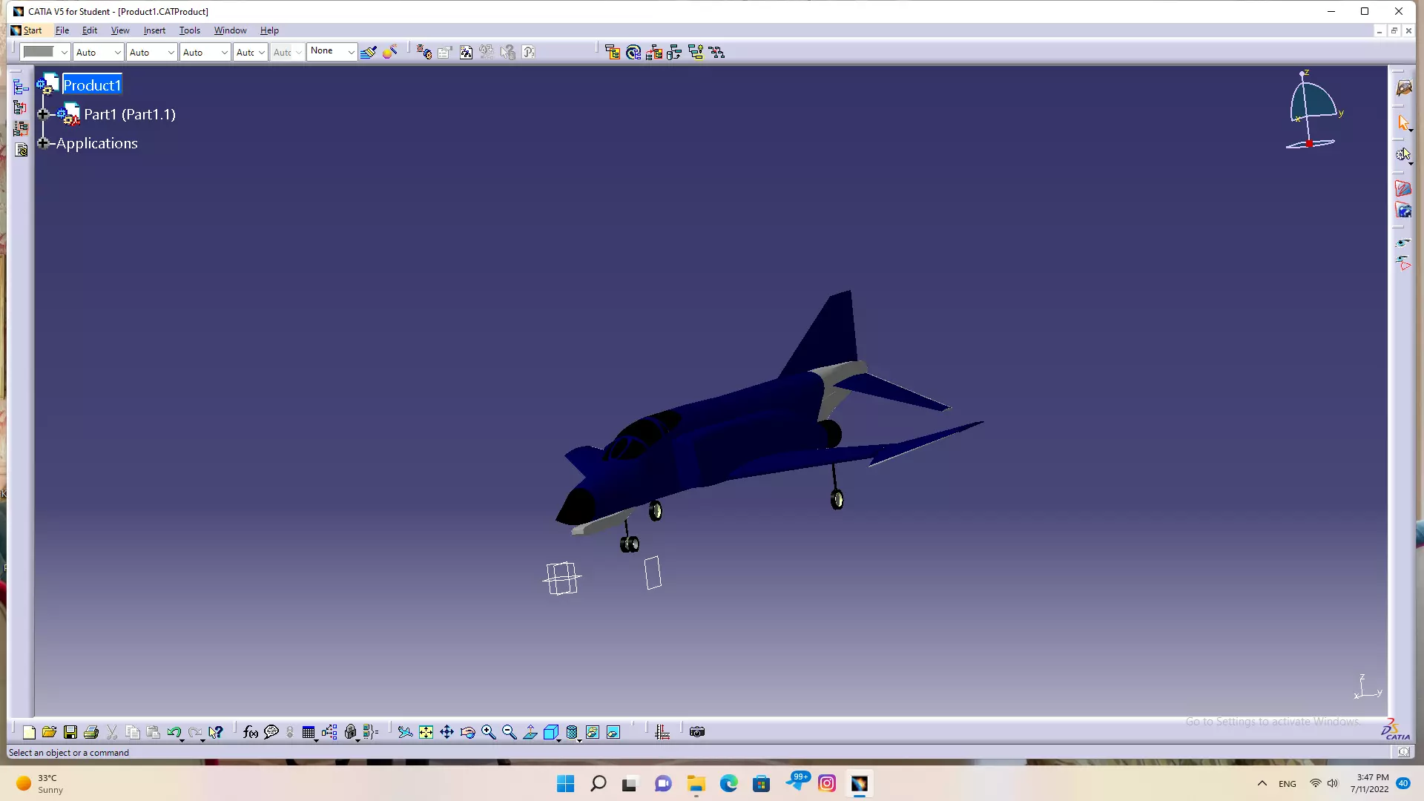This screenshot has width=1424, height=801.
Task: Click Fit All In icon
Action: pyautogui.click(x=426, y=732)
